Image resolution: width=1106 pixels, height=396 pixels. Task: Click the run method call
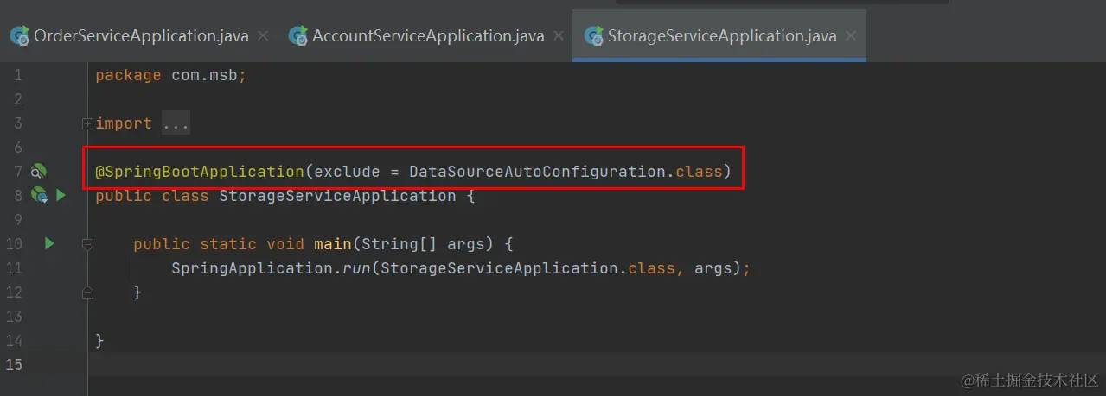coord(356,268)
